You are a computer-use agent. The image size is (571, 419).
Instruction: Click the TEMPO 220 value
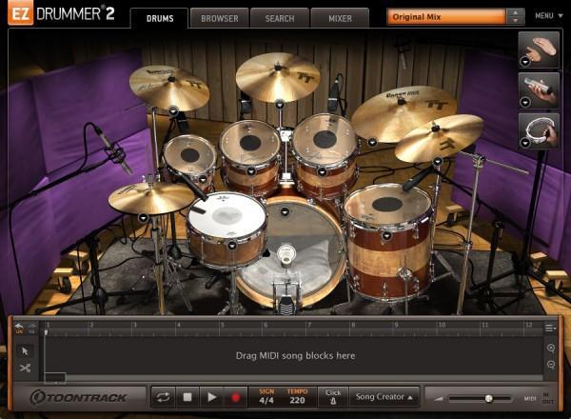297,396
